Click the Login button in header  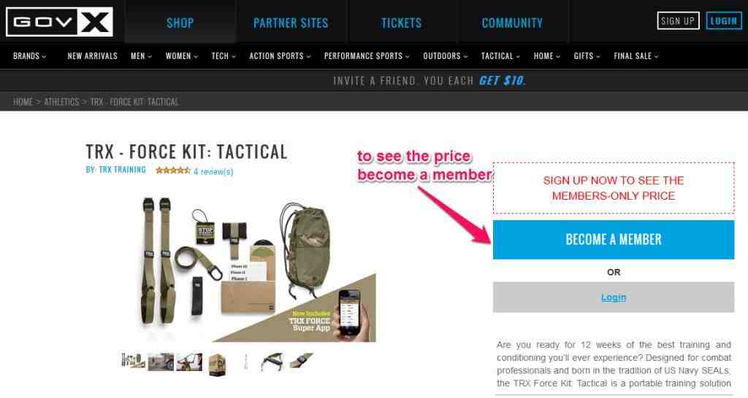[x=724, y=21]
